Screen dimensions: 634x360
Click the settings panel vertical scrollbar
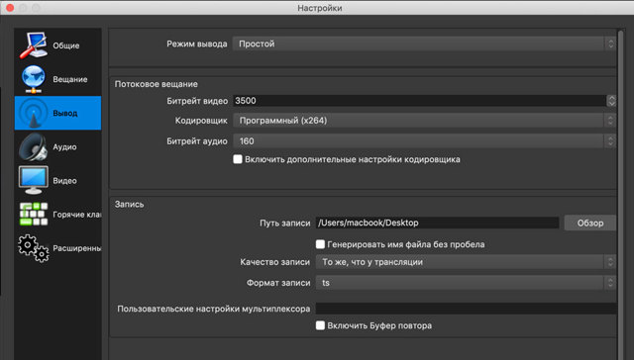click(x=620, y=194)
